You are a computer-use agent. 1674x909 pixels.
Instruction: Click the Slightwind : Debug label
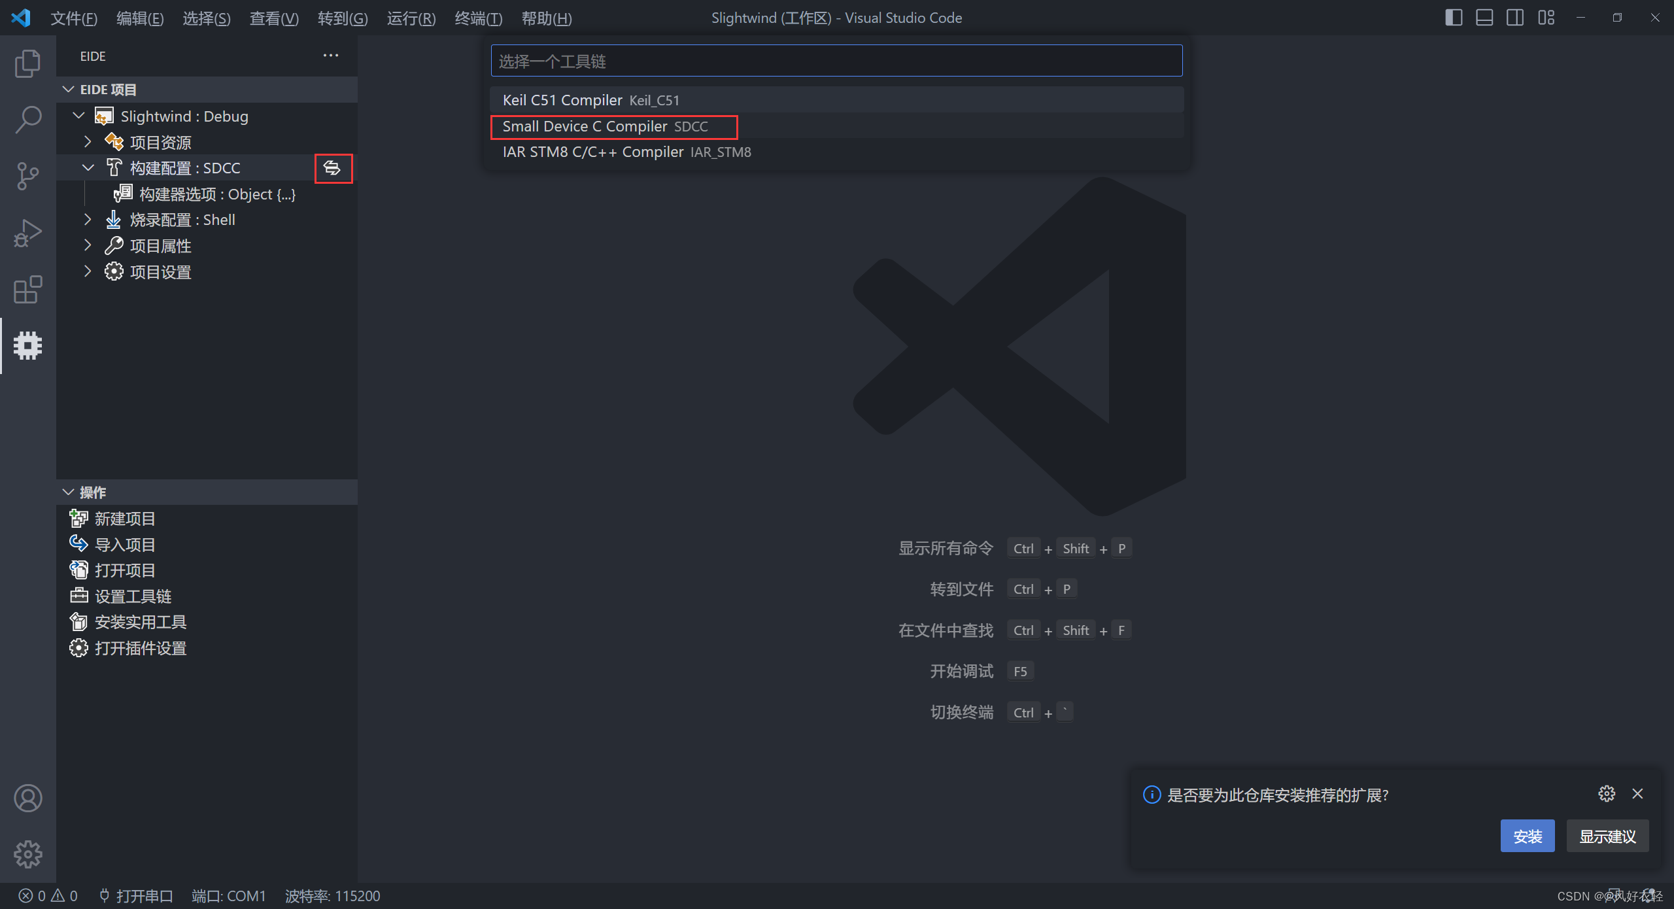click(184, 116)
